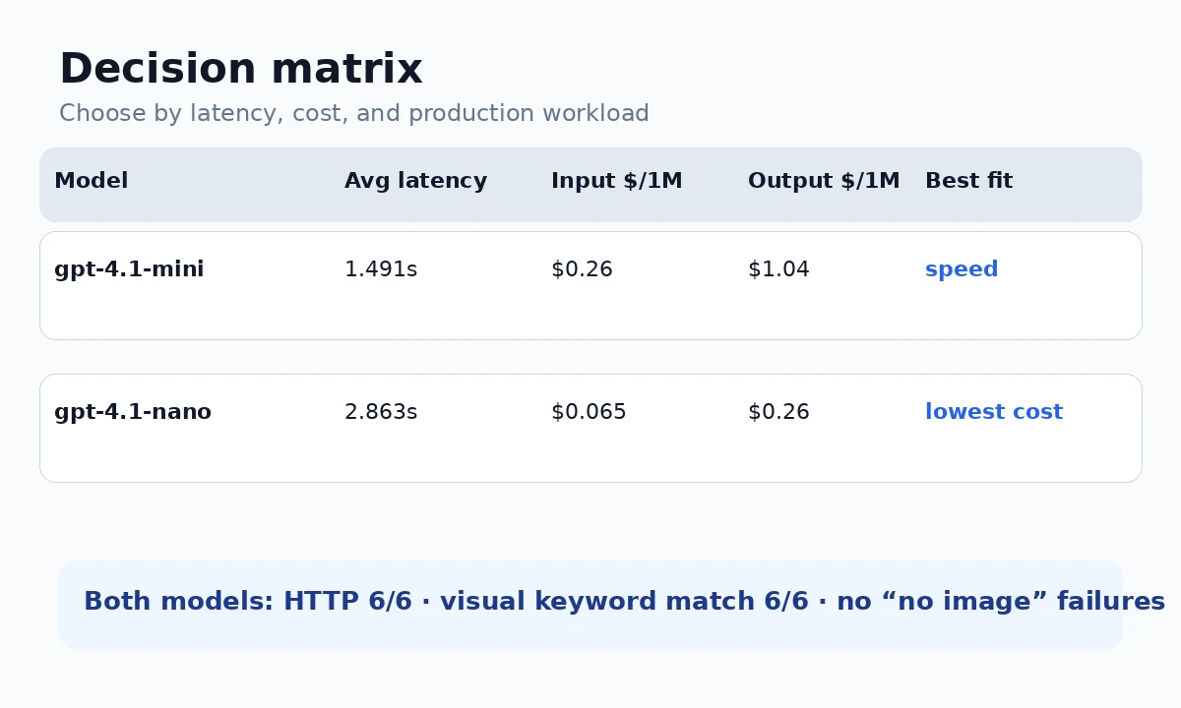Click the 1.491s latency value
The height and width of the screenshot is (708, 1181).
[381, 269]
